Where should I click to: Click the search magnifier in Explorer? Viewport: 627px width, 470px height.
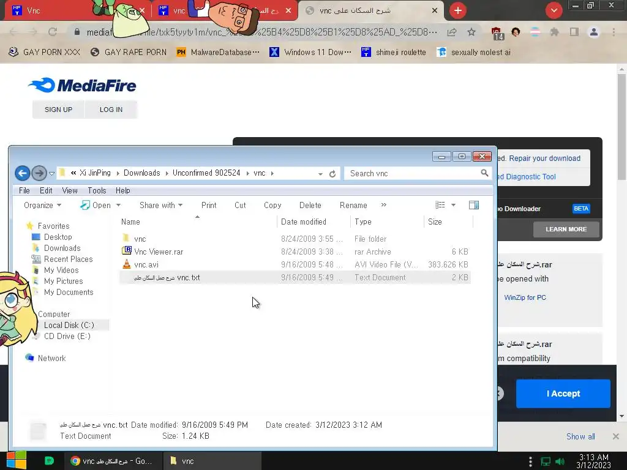(484, 173)
